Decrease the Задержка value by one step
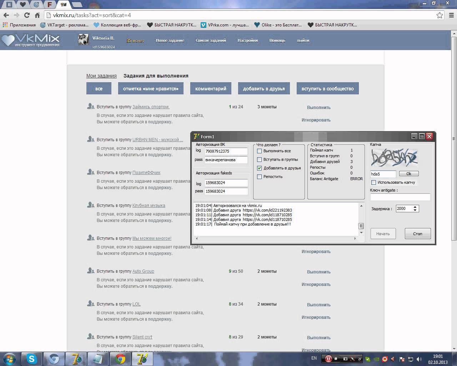 (415, 210)
